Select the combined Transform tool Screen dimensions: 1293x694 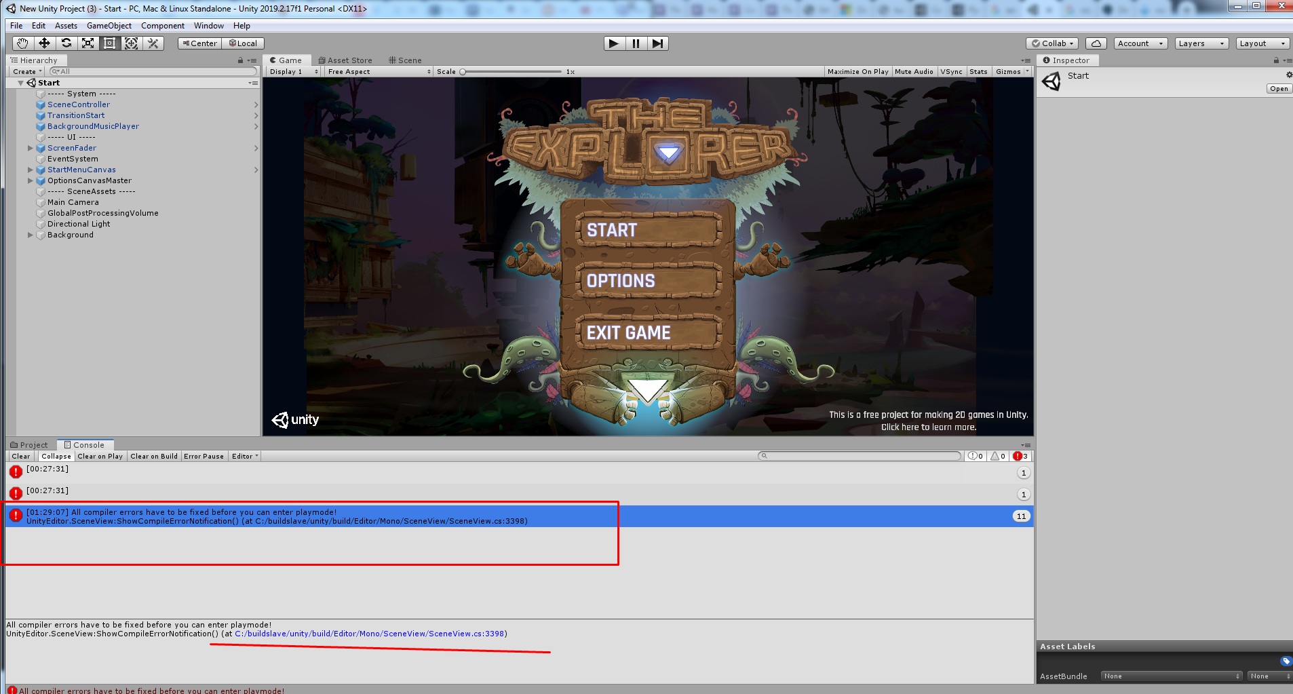(131, 43)
